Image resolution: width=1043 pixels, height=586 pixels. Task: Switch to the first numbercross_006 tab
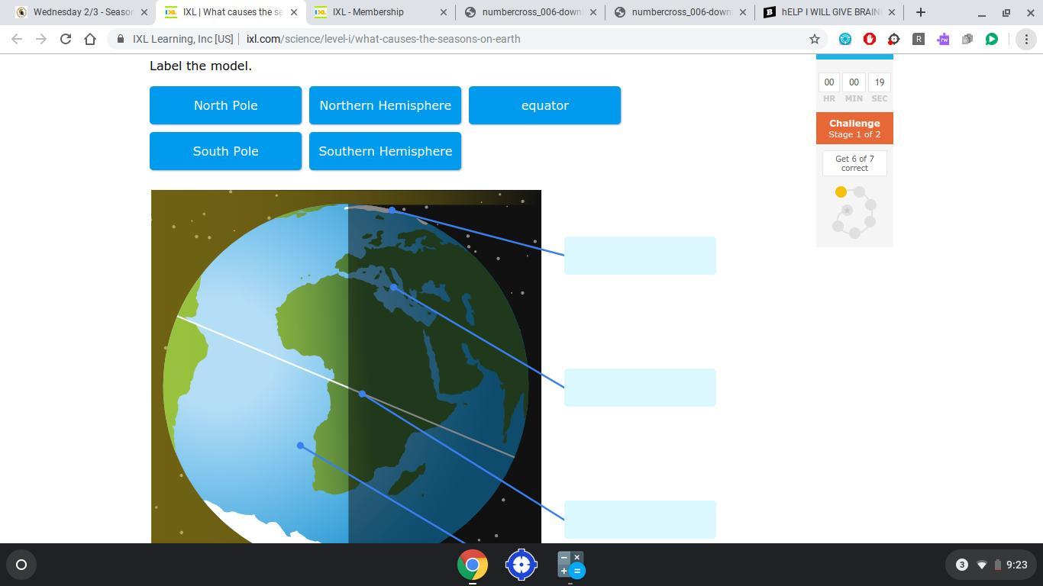click(x=530, y=12)
